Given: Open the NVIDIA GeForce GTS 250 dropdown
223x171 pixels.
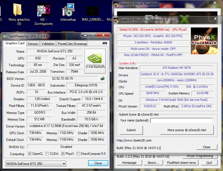Looking at the screenshot, I should point(36,163).
